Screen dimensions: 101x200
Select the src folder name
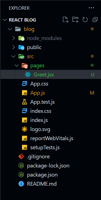pyautogui.click(x=30, y=57)
